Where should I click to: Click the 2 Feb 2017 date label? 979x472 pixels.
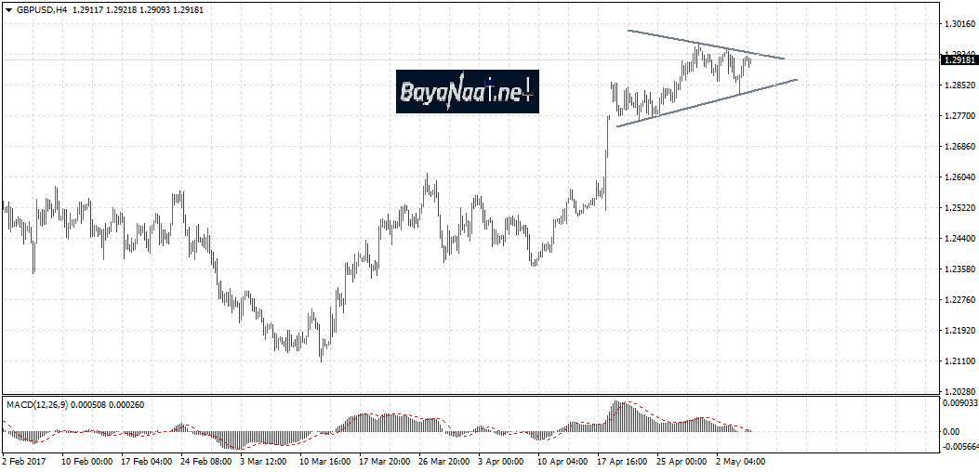(26, 460)
